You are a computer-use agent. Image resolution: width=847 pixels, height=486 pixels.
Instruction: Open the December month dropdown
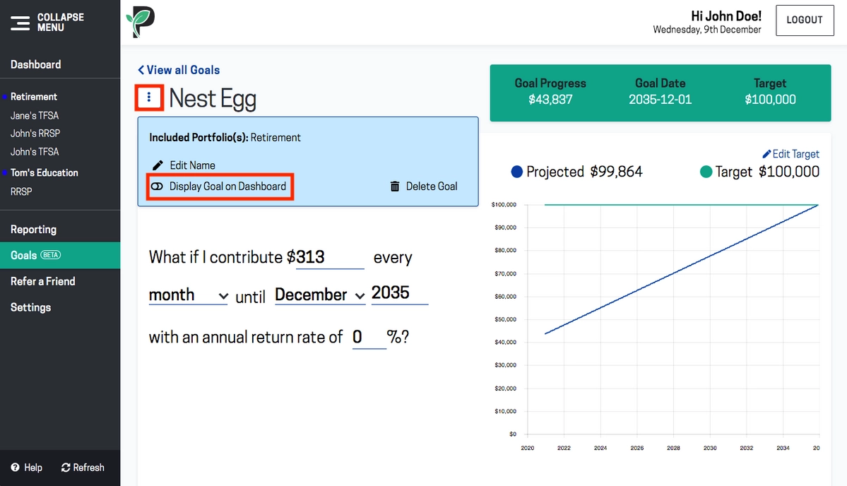tap(320, 295)
